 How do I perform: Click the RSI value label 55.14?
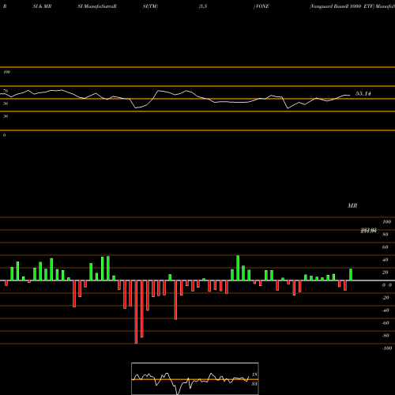pos(363,93)
